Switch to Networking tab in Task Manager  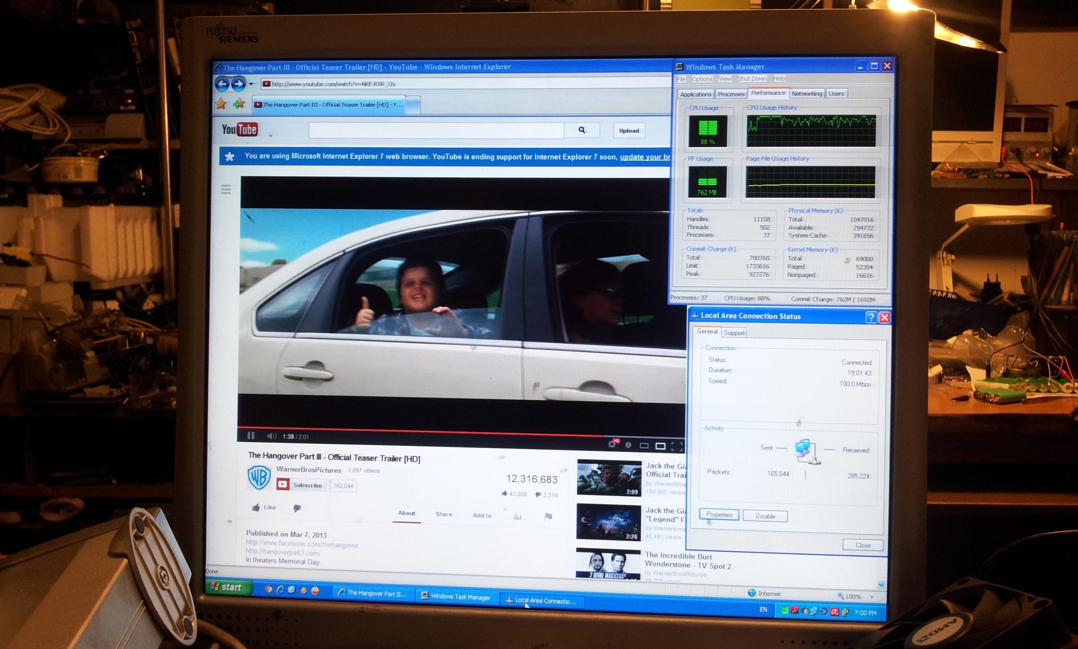pos(807,93)
